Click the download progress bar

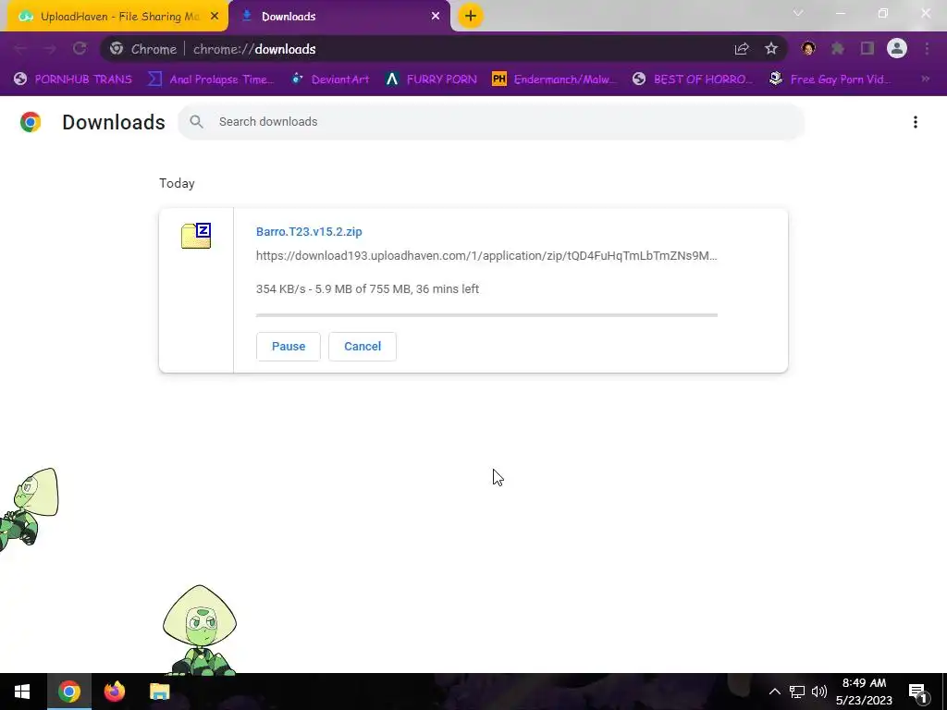click(x=486, y=315)
